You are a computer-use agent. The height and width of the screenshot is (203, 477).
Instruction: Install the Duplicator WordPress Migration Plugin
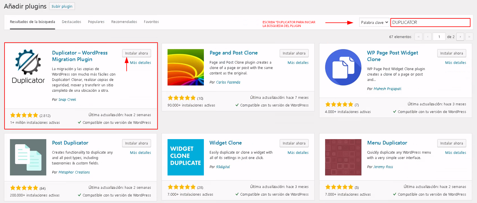pos(137,53)
